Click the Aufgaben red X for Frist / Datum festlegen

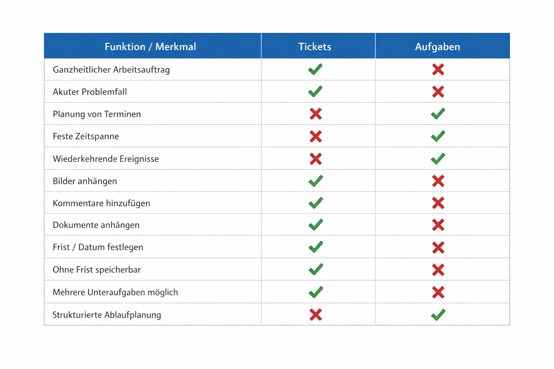pos(438,248)
